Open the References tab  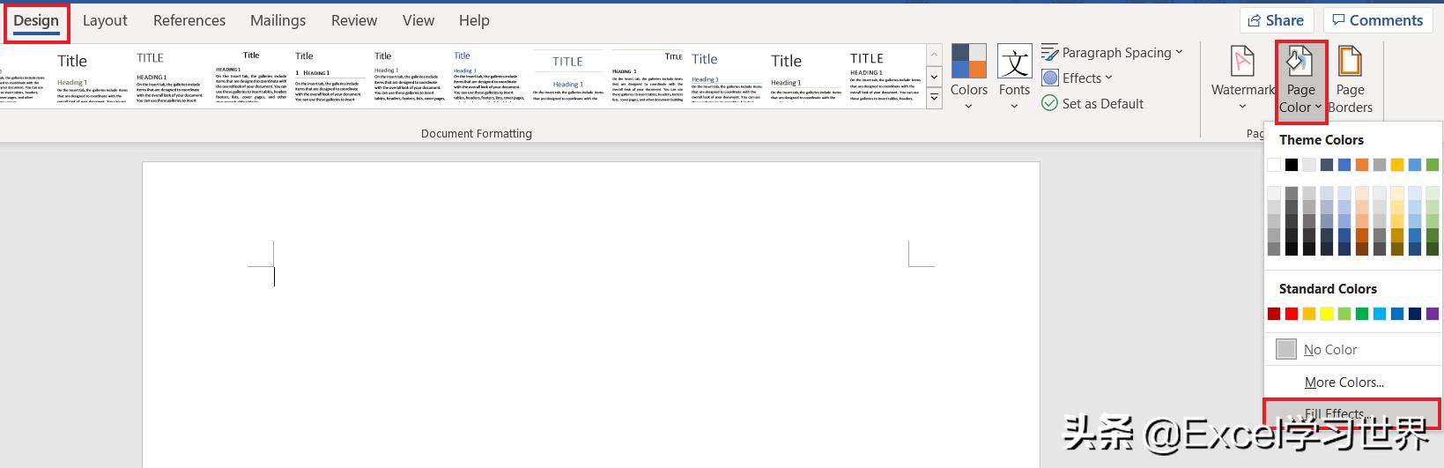(189, 20)
